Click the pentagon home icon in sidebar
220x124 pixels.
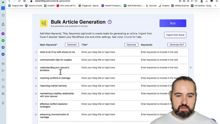pos(3,15)
